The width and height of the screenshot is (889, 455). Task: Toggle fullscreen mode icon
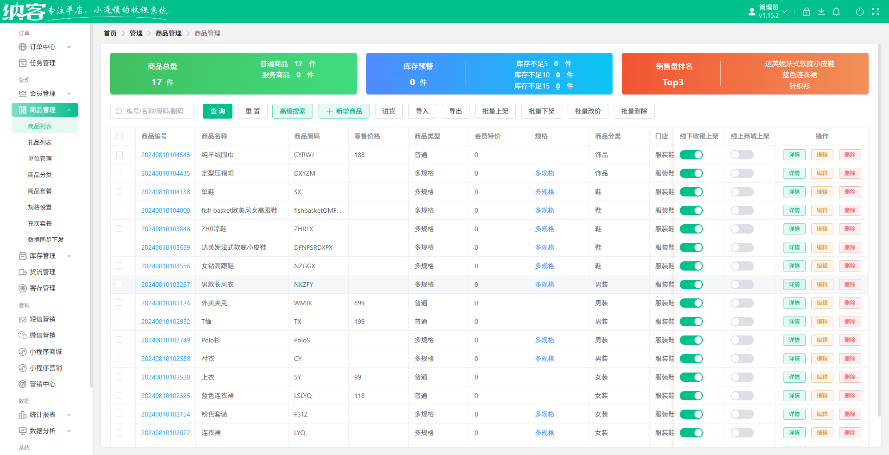[875, 12]
